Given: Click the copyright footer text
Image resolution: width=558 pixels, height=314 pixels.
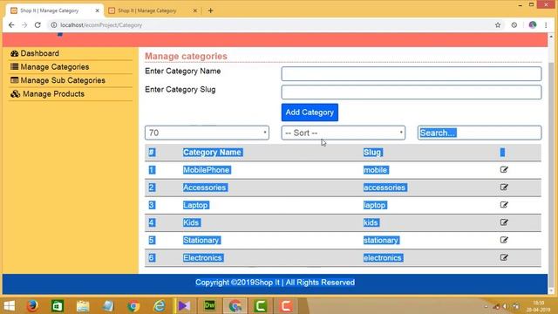Looking at the screenshot, I should (x=275, y=283).
